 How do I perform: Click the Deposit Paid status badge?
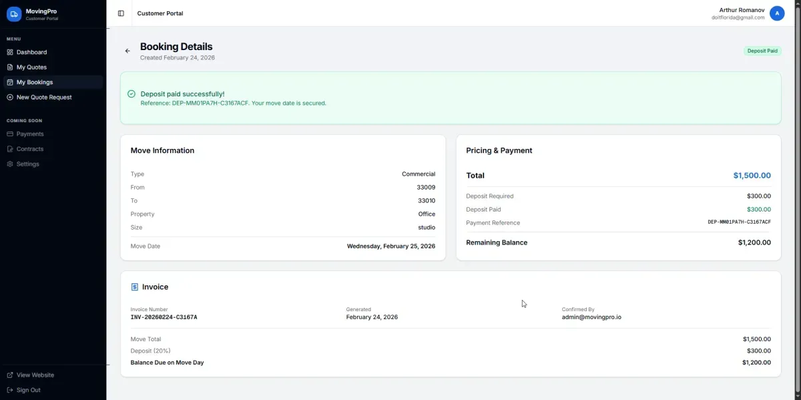click(x=762, y=51)
